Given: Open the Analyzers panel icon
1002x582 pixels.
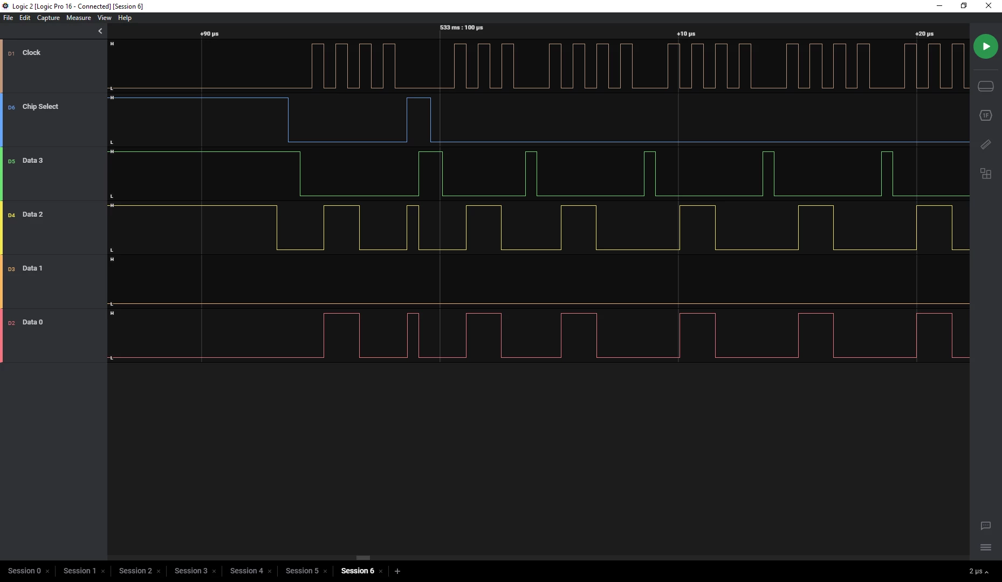Looking at the screenshot, I should pyautogui.click(x=985, y=115).
